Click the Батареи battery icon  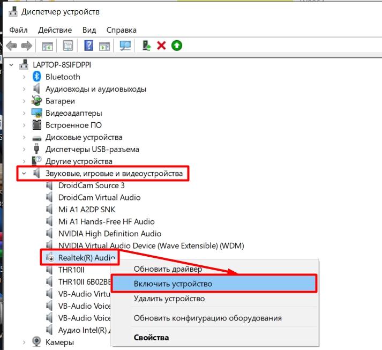click(37, 101)
